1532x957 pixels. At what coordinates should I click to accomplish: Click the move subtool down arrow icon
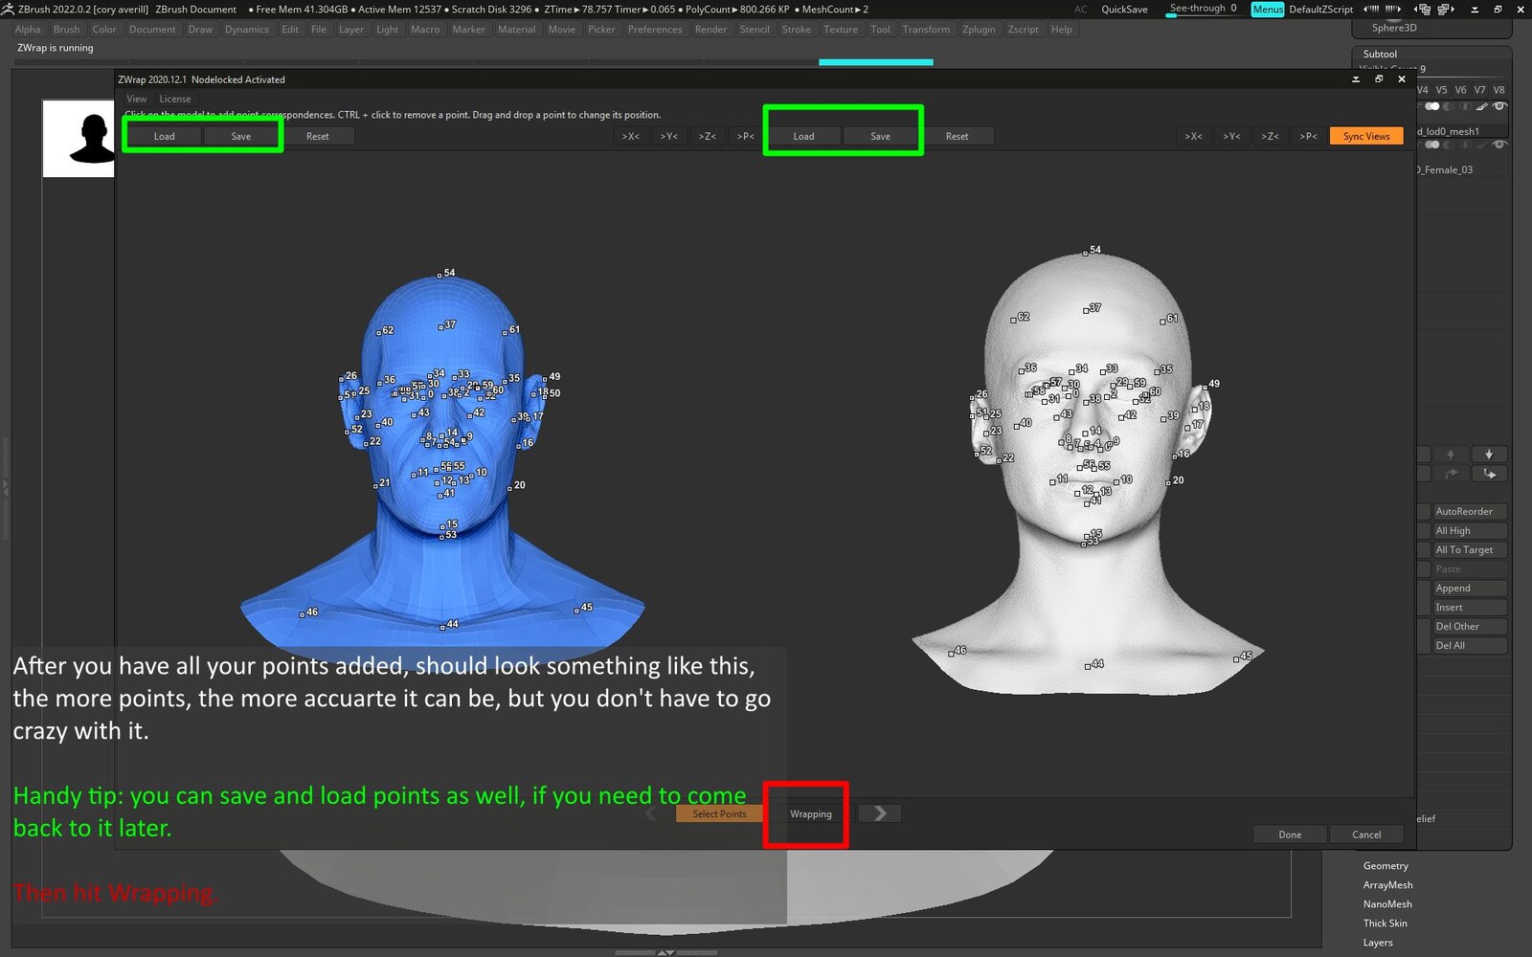tap(1488, 455)
